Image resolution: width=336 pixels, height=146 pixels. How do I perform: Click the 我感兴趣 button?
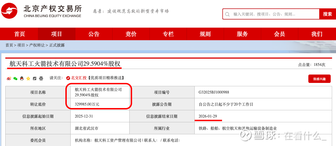tap(320, 79)
